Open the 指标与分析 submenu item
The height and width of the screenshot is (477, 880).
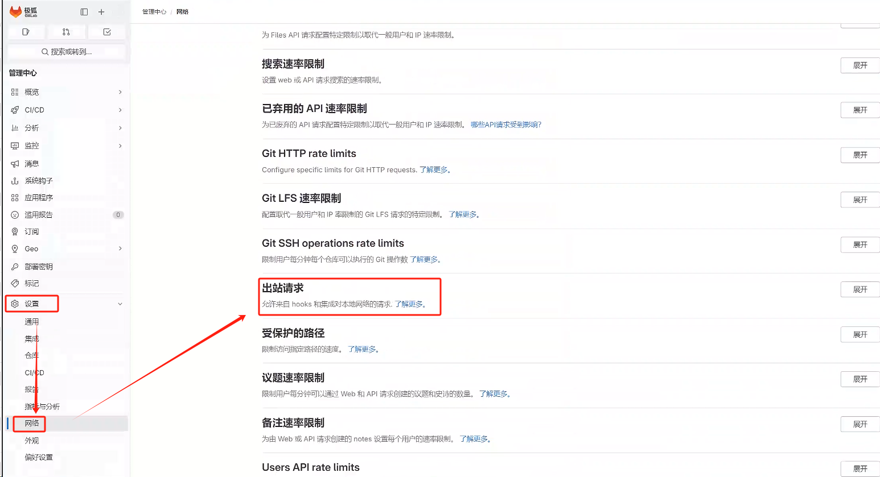(42, 407)
